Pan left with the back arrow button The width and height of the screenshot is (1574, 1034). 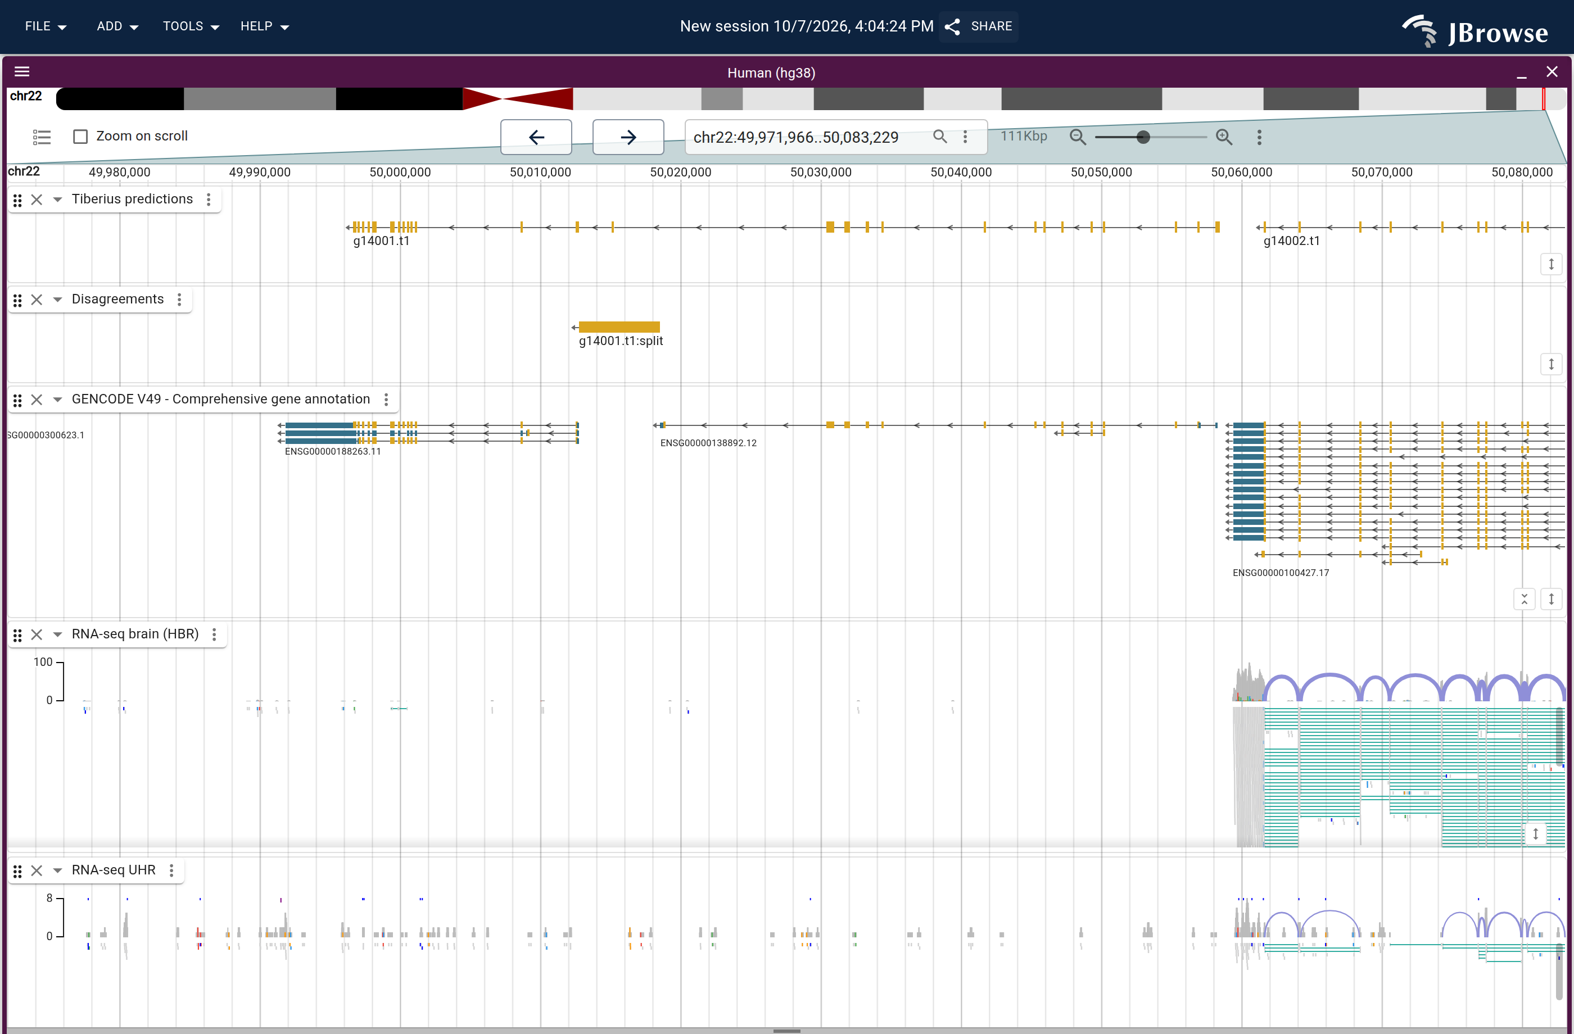point(536,137)
